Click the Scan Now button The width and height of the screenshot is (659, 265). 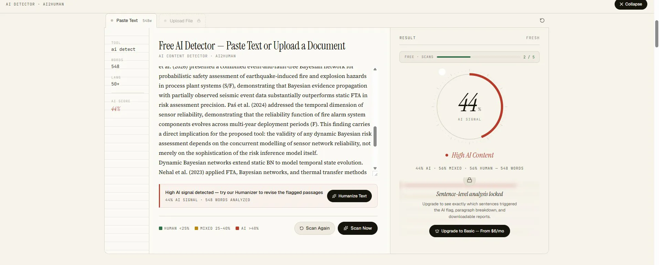357,228
